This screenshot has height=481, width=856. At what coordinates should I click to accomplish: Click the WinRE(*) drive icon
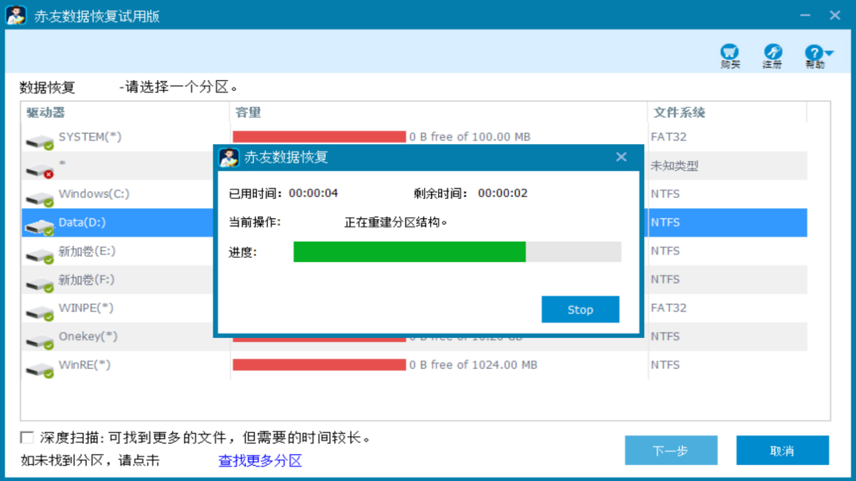[39, 369]
